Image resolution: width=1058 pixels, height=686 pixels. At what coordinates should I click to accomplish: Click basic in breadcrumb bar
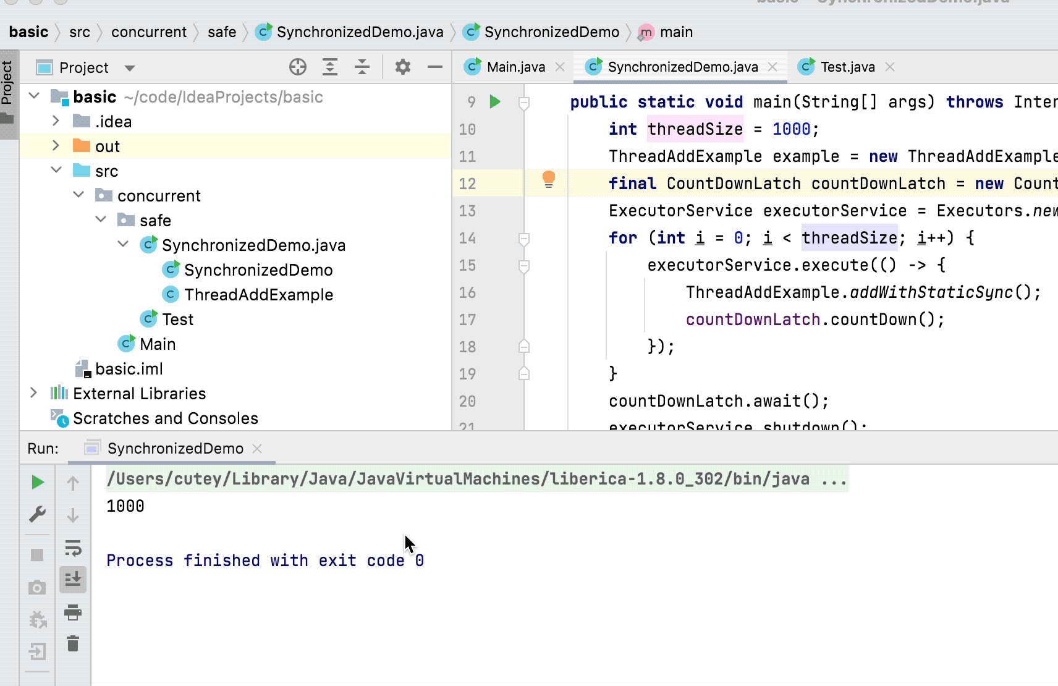point(28,32)
